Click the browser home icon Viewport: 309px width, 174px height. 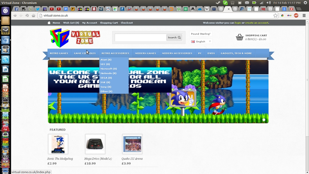pos(33,15)
